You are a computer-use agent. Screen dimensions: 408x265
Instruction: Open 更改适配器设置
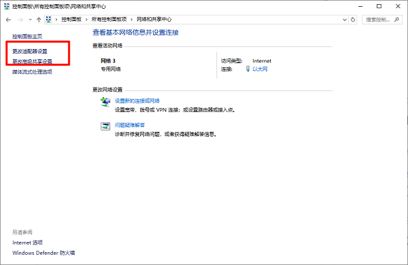[30, 51]
